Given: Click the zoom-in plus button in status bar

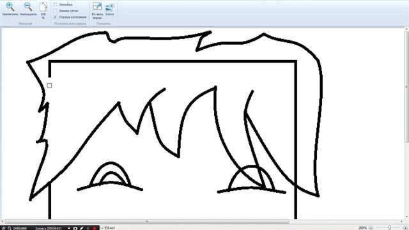Looking at the screenshot, I should coord(406,228).
